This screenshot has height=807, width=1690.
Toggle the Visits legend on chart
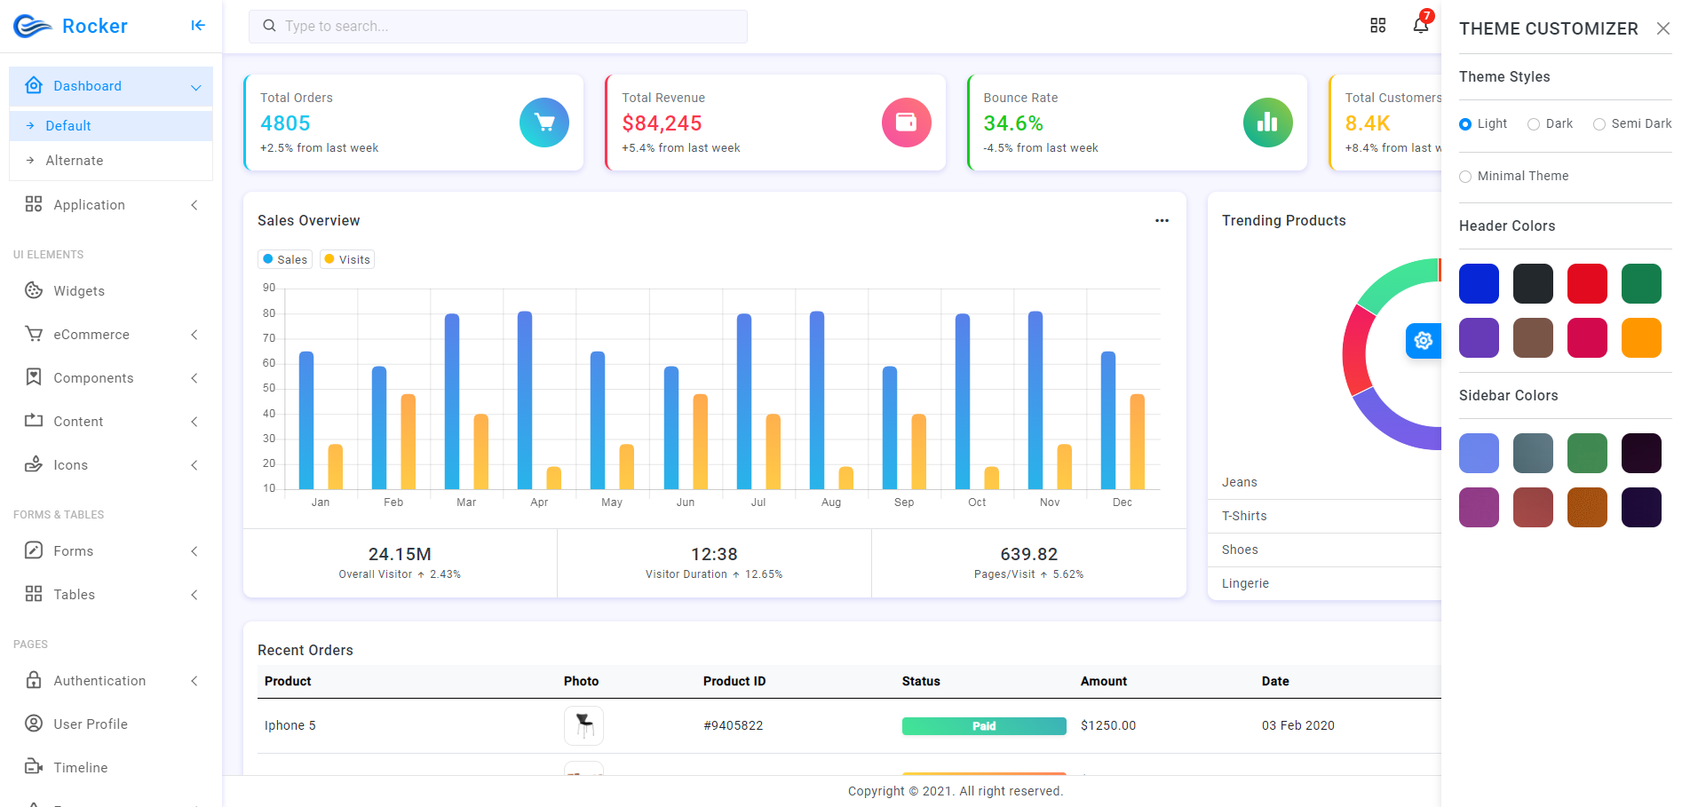pyautogui.click(x=347, y=259)
